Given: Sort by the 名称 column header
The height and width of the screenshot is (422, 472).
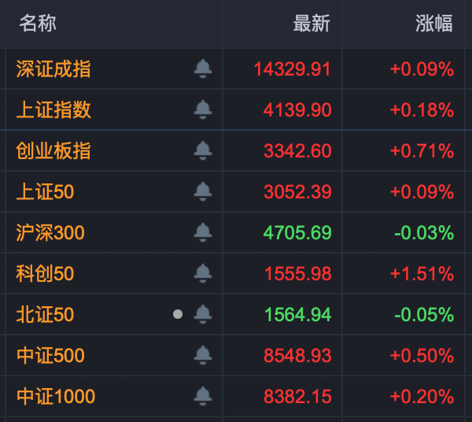Looking at the screenshot, I should 38,24.
